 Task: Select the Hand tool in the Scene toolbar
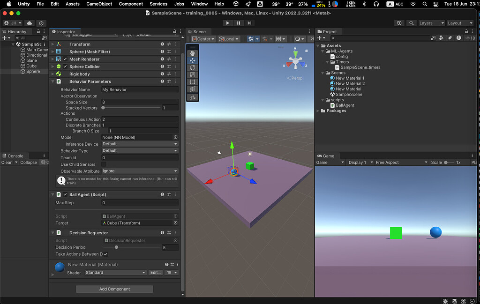(193, 52)
